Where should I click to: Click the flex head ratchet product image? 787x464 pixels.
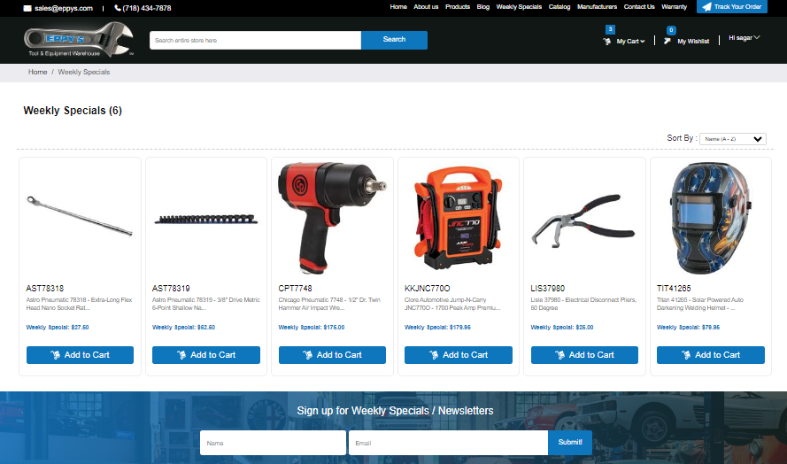[x=80, y=216]
